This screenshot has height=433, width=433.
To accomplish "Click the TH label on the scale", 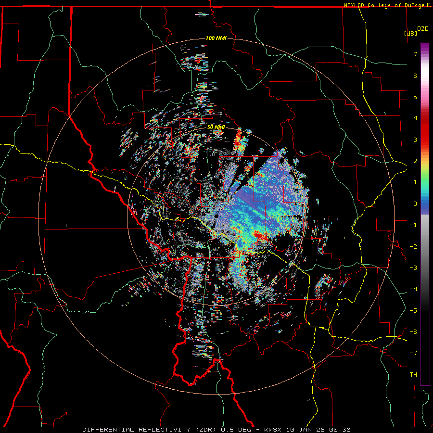I will (x=413, y=375).
